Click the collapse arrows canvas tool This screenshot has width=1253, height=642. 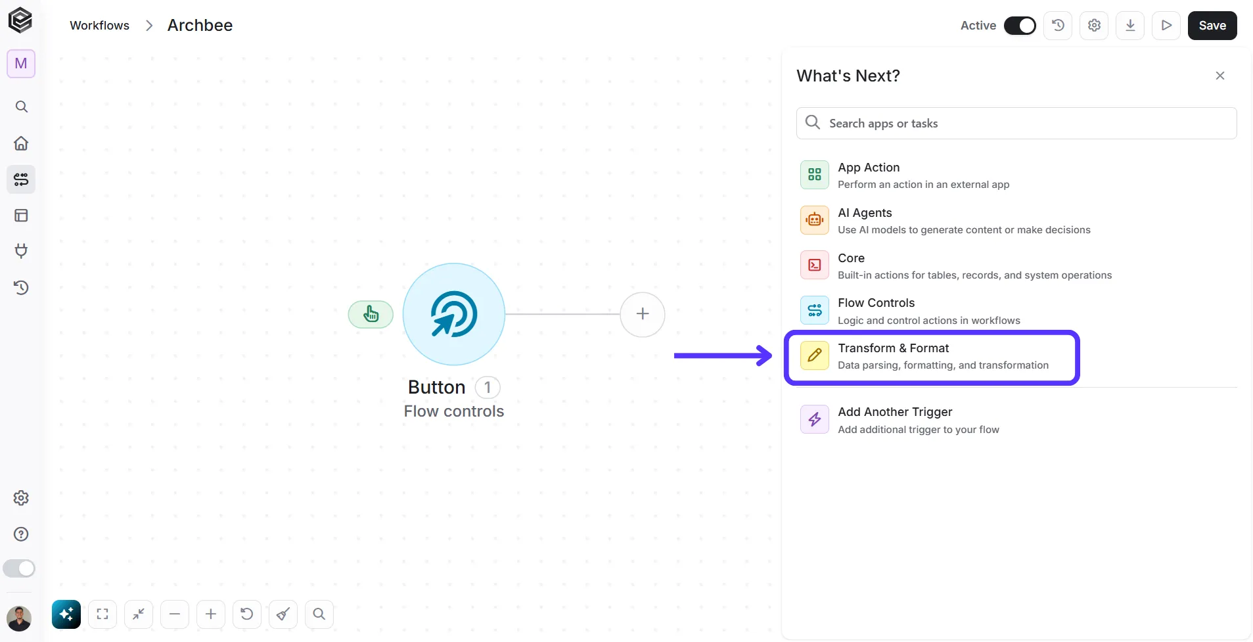(x=139, y=614)
